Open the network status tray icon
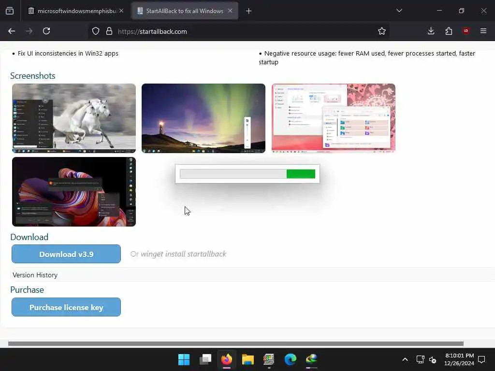The width and height of the screenshot is (495, 371). 420,359
